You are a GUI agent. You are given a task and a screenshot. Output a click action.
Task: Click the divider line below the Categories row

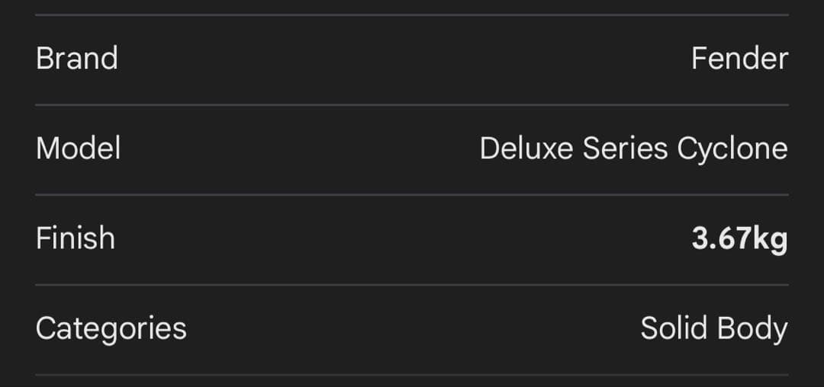tap(412, 374)
